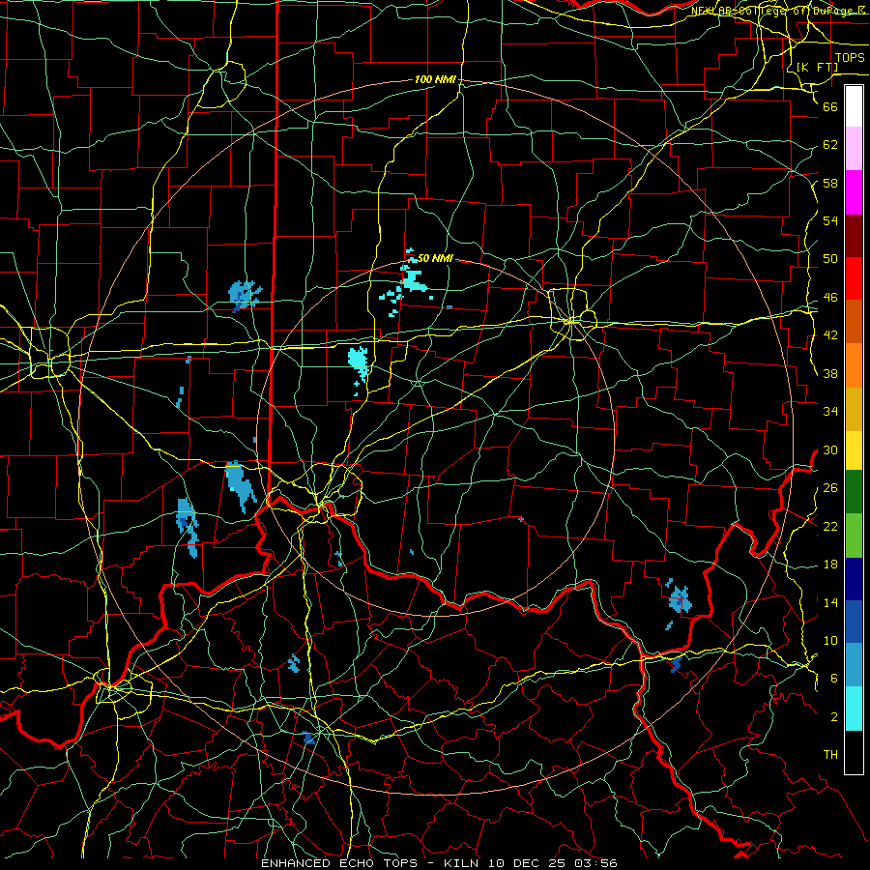Click the "[K FT]" units label
Screen dimensions: 870x870
click(817, 67)
